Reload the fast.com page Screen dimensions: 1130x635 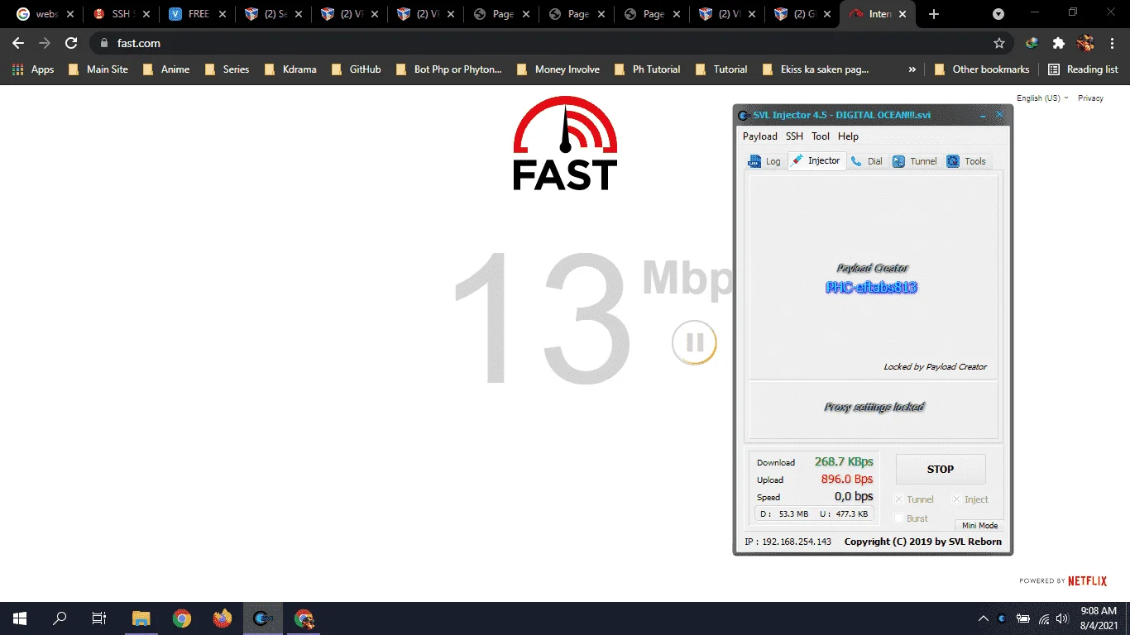coord(71,43)
